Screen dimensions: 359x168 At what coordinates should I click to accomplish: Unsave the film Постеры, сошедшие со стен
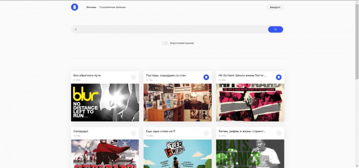[206, 77]
